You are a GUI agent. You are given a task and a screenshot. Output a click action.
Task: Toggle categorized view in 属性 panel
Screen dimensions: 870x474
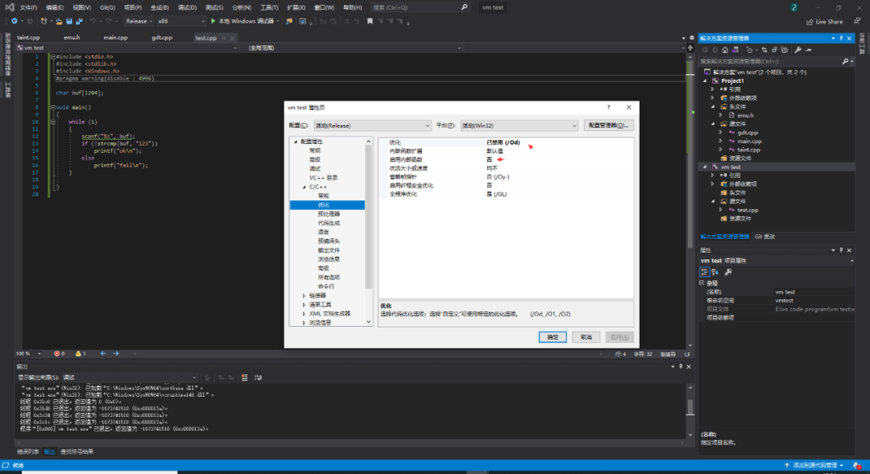pos(704,272)
